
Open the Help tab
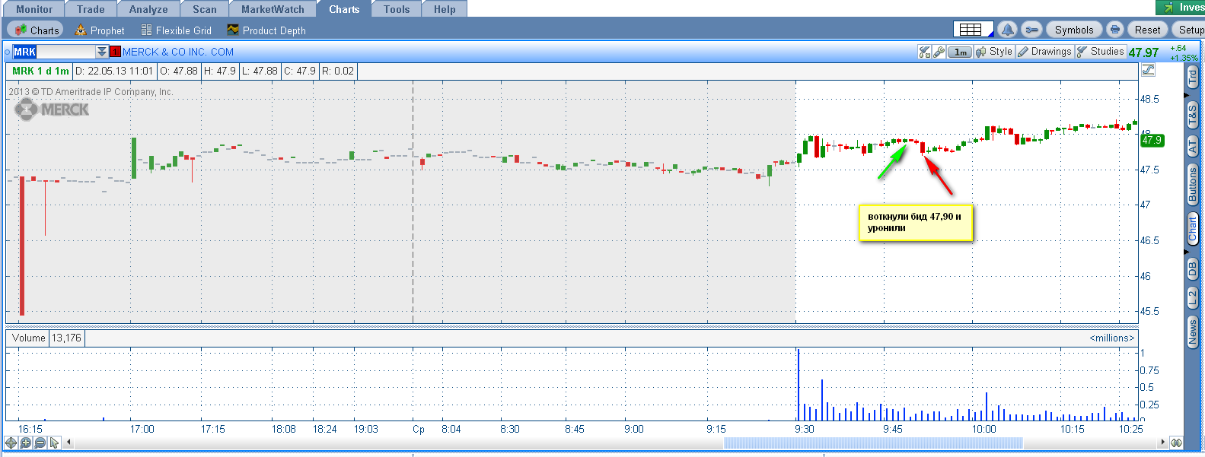click(x=445, y=9)
